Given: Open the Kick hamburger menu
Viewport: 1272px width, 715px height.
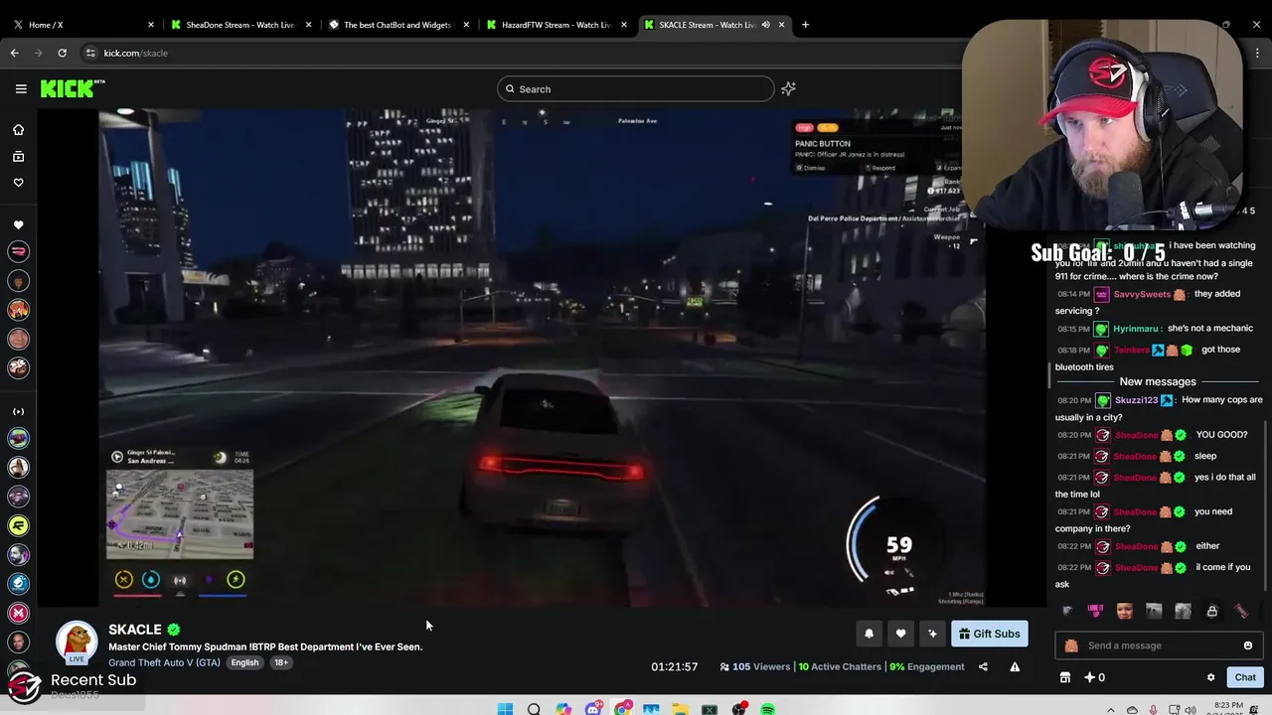Looking at the screenshot, I should [21, 89].
